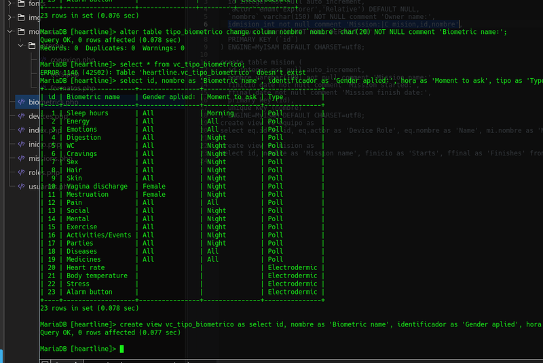
Task: Click '23 rows in set (0.078 sec)' text
Action: click(x=90, y=308)
